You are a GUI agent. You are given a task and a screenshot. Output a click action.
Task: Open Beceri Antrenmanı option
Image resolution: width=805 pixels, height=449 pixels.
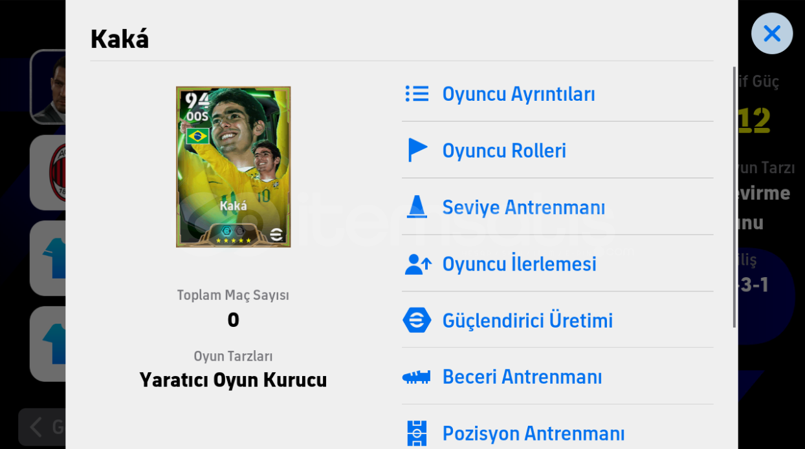[x=522, y=377]
